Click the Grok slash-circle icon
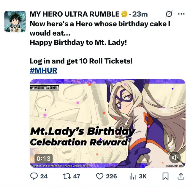Image resolution: width=190 pixels, height=187 pixels. point(169,14)
